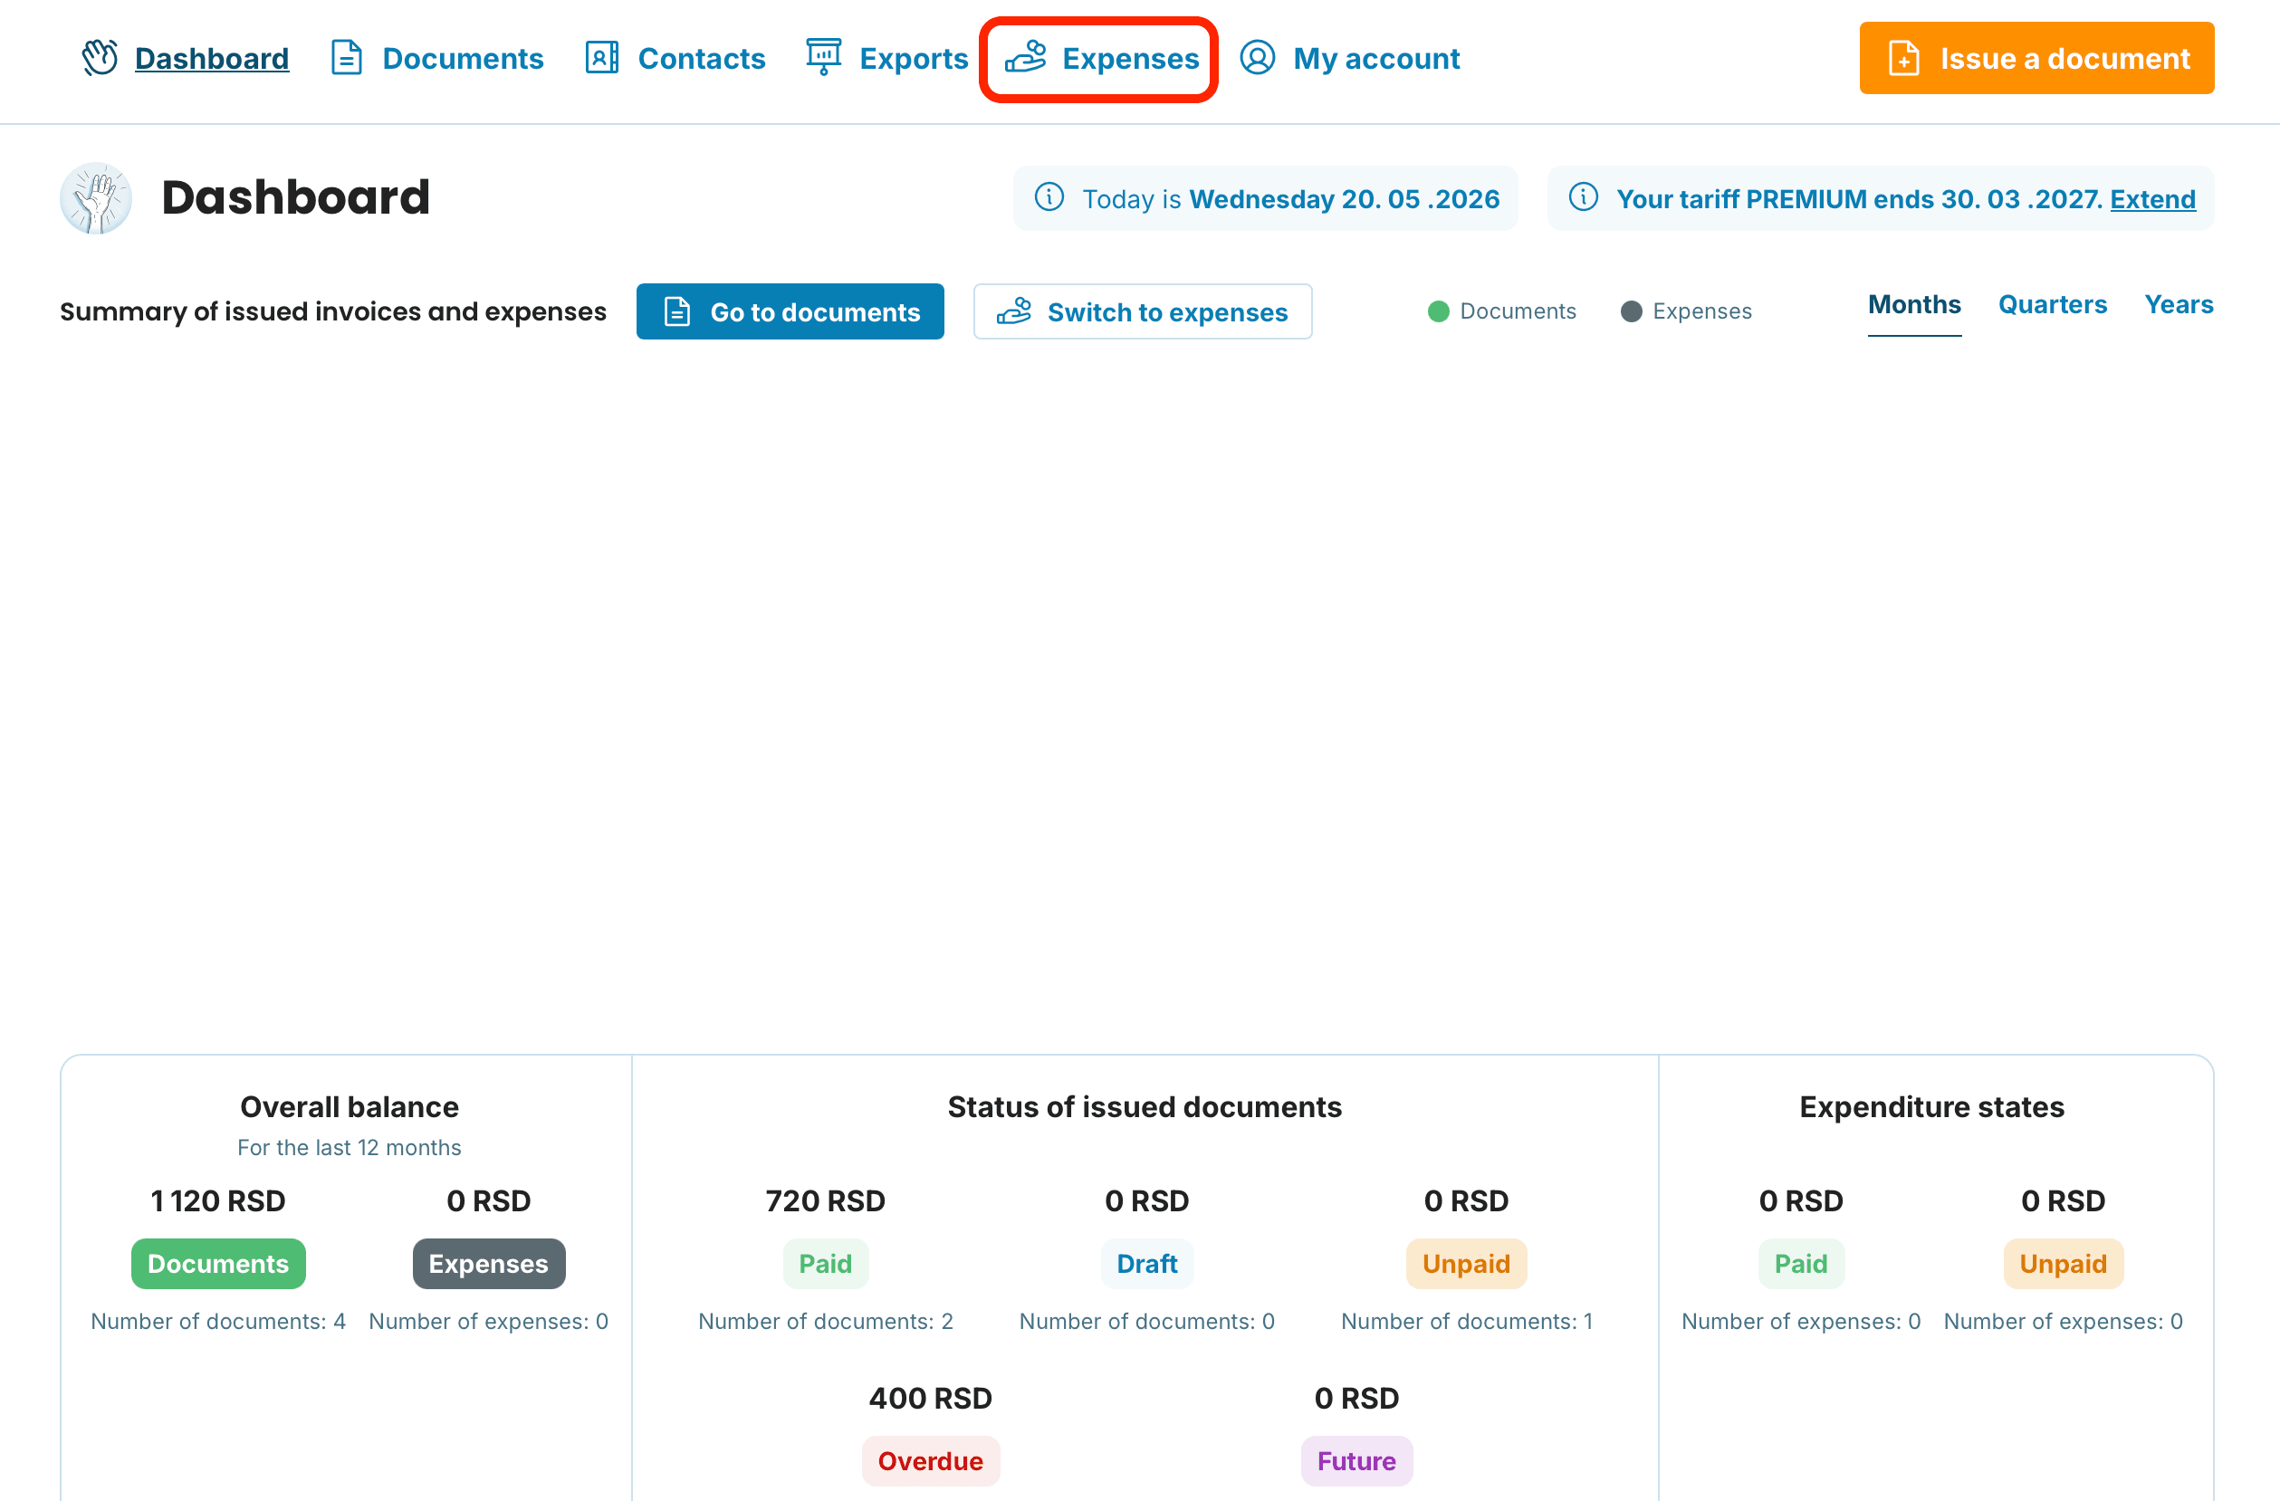Viewport: 2280px width, 1501px height.
Task: Click the "Wednesday 20. 05 .2026" date text
Action: point(1344,199)
